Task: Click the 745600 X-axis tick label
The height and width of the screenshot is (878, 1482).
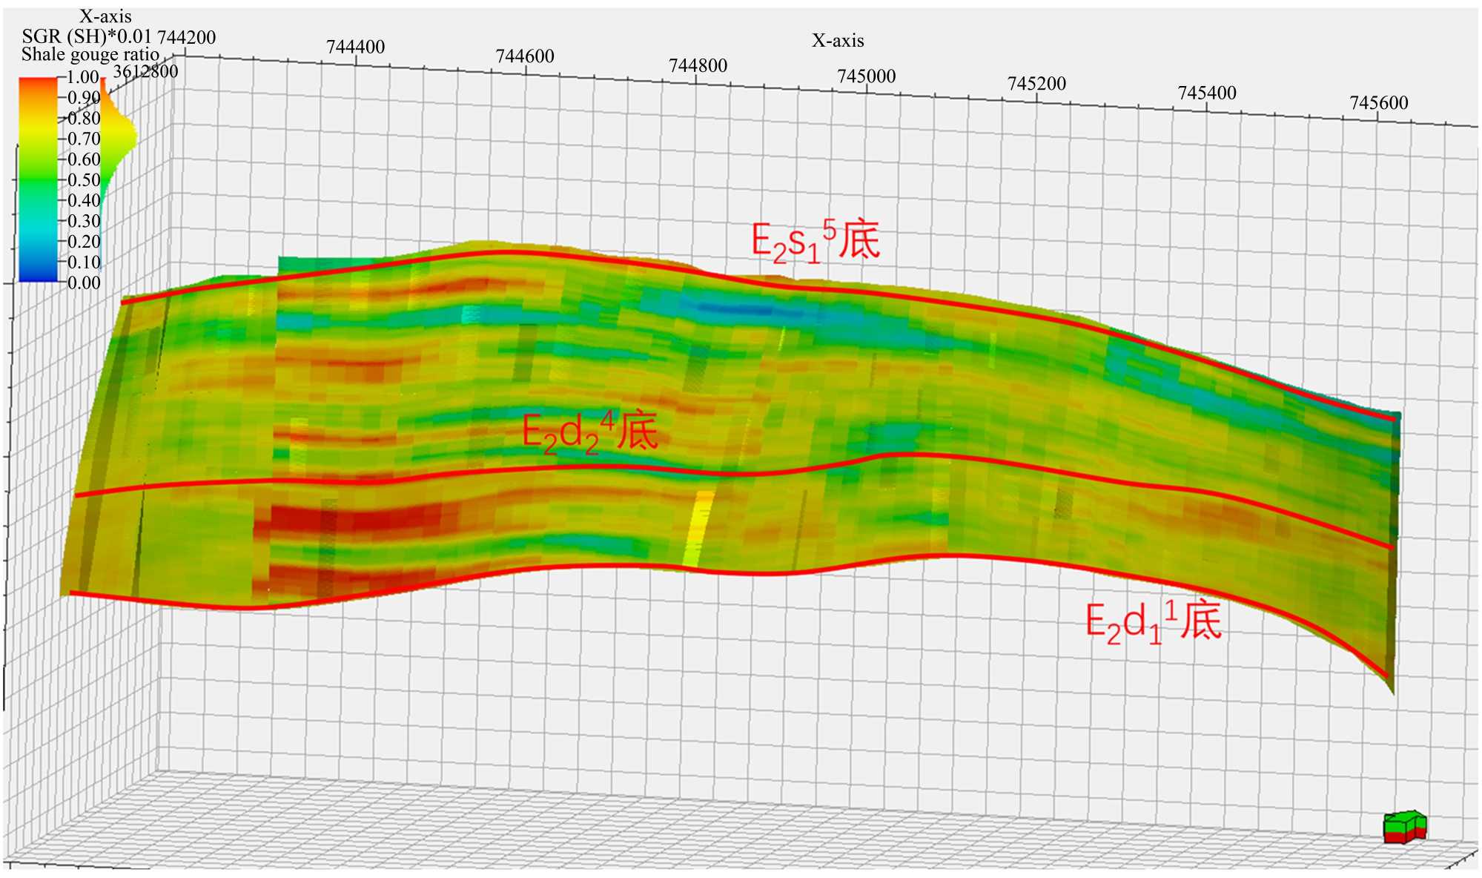Action: coord(1378,102)
